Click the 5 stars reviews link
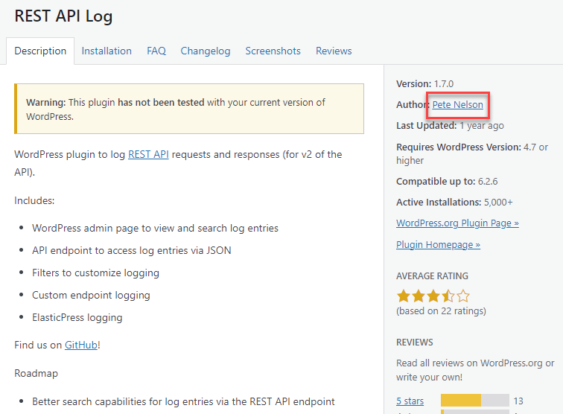The width and height of the screenshot is (563, 414). 410,401
